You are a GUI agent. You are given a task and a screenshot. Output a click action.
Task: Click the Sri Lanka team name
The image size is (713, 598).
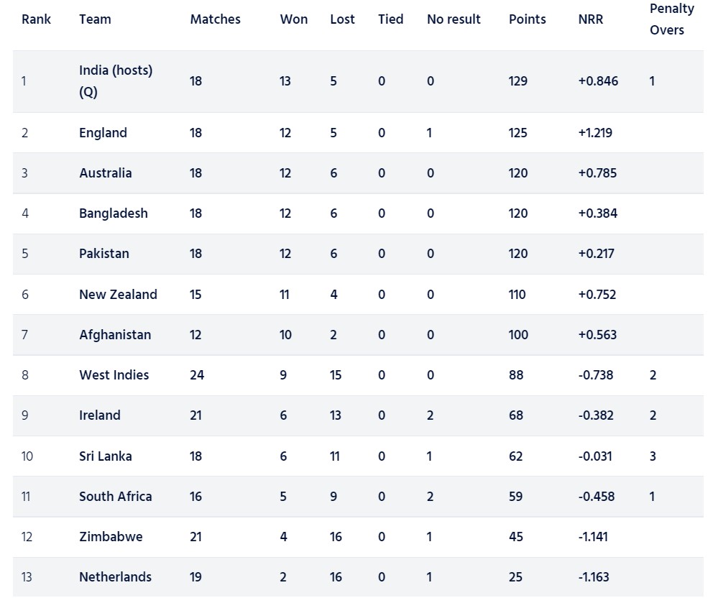(105, 456)
